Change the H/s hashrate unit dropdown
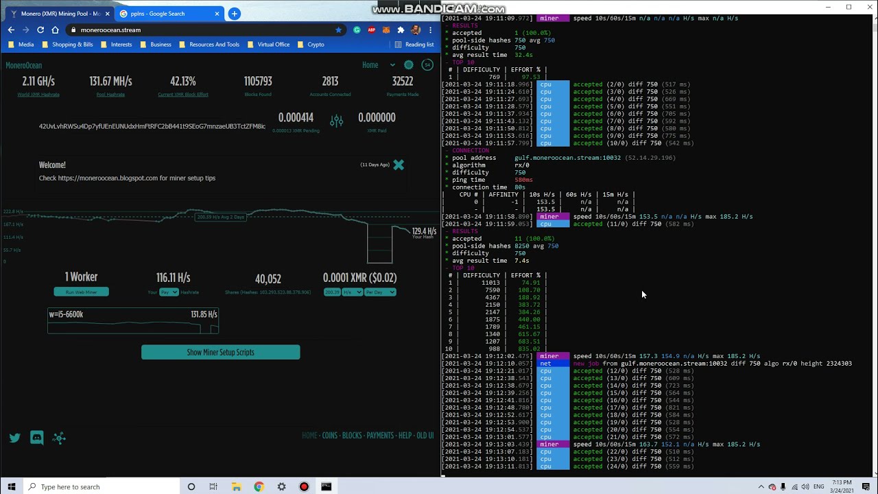The width and height of the screenshot is (878, 494). 352,292
